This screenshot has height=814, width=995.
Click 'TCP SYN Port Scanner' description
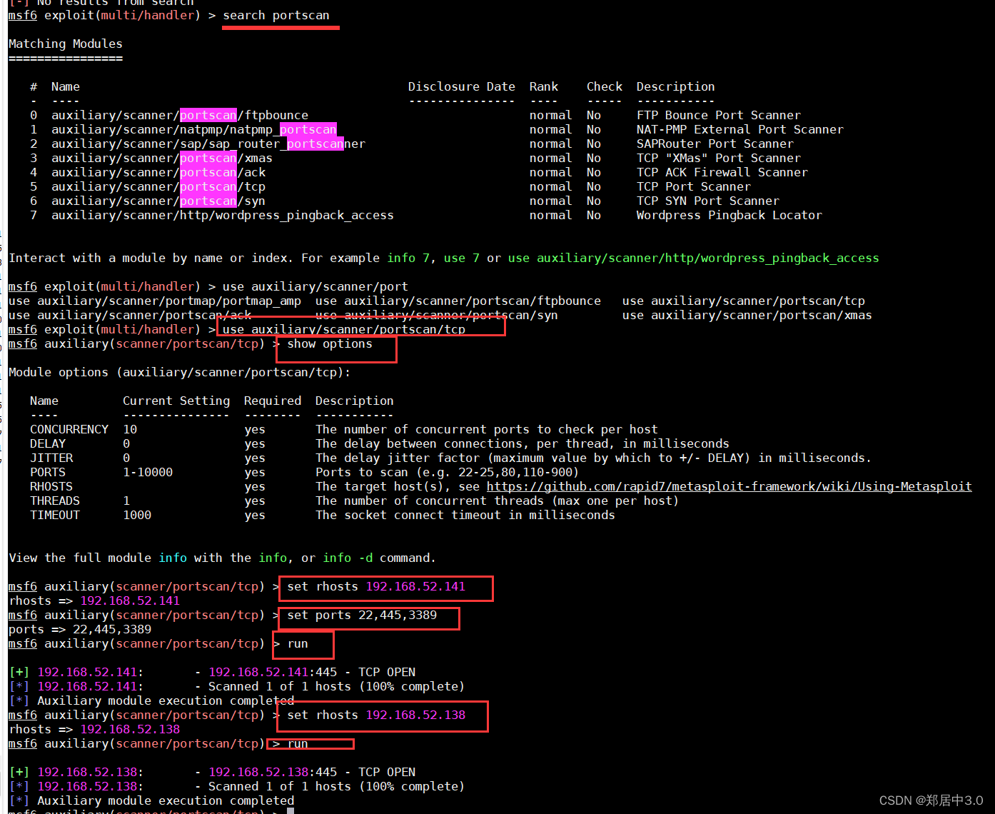coord(708,201)
